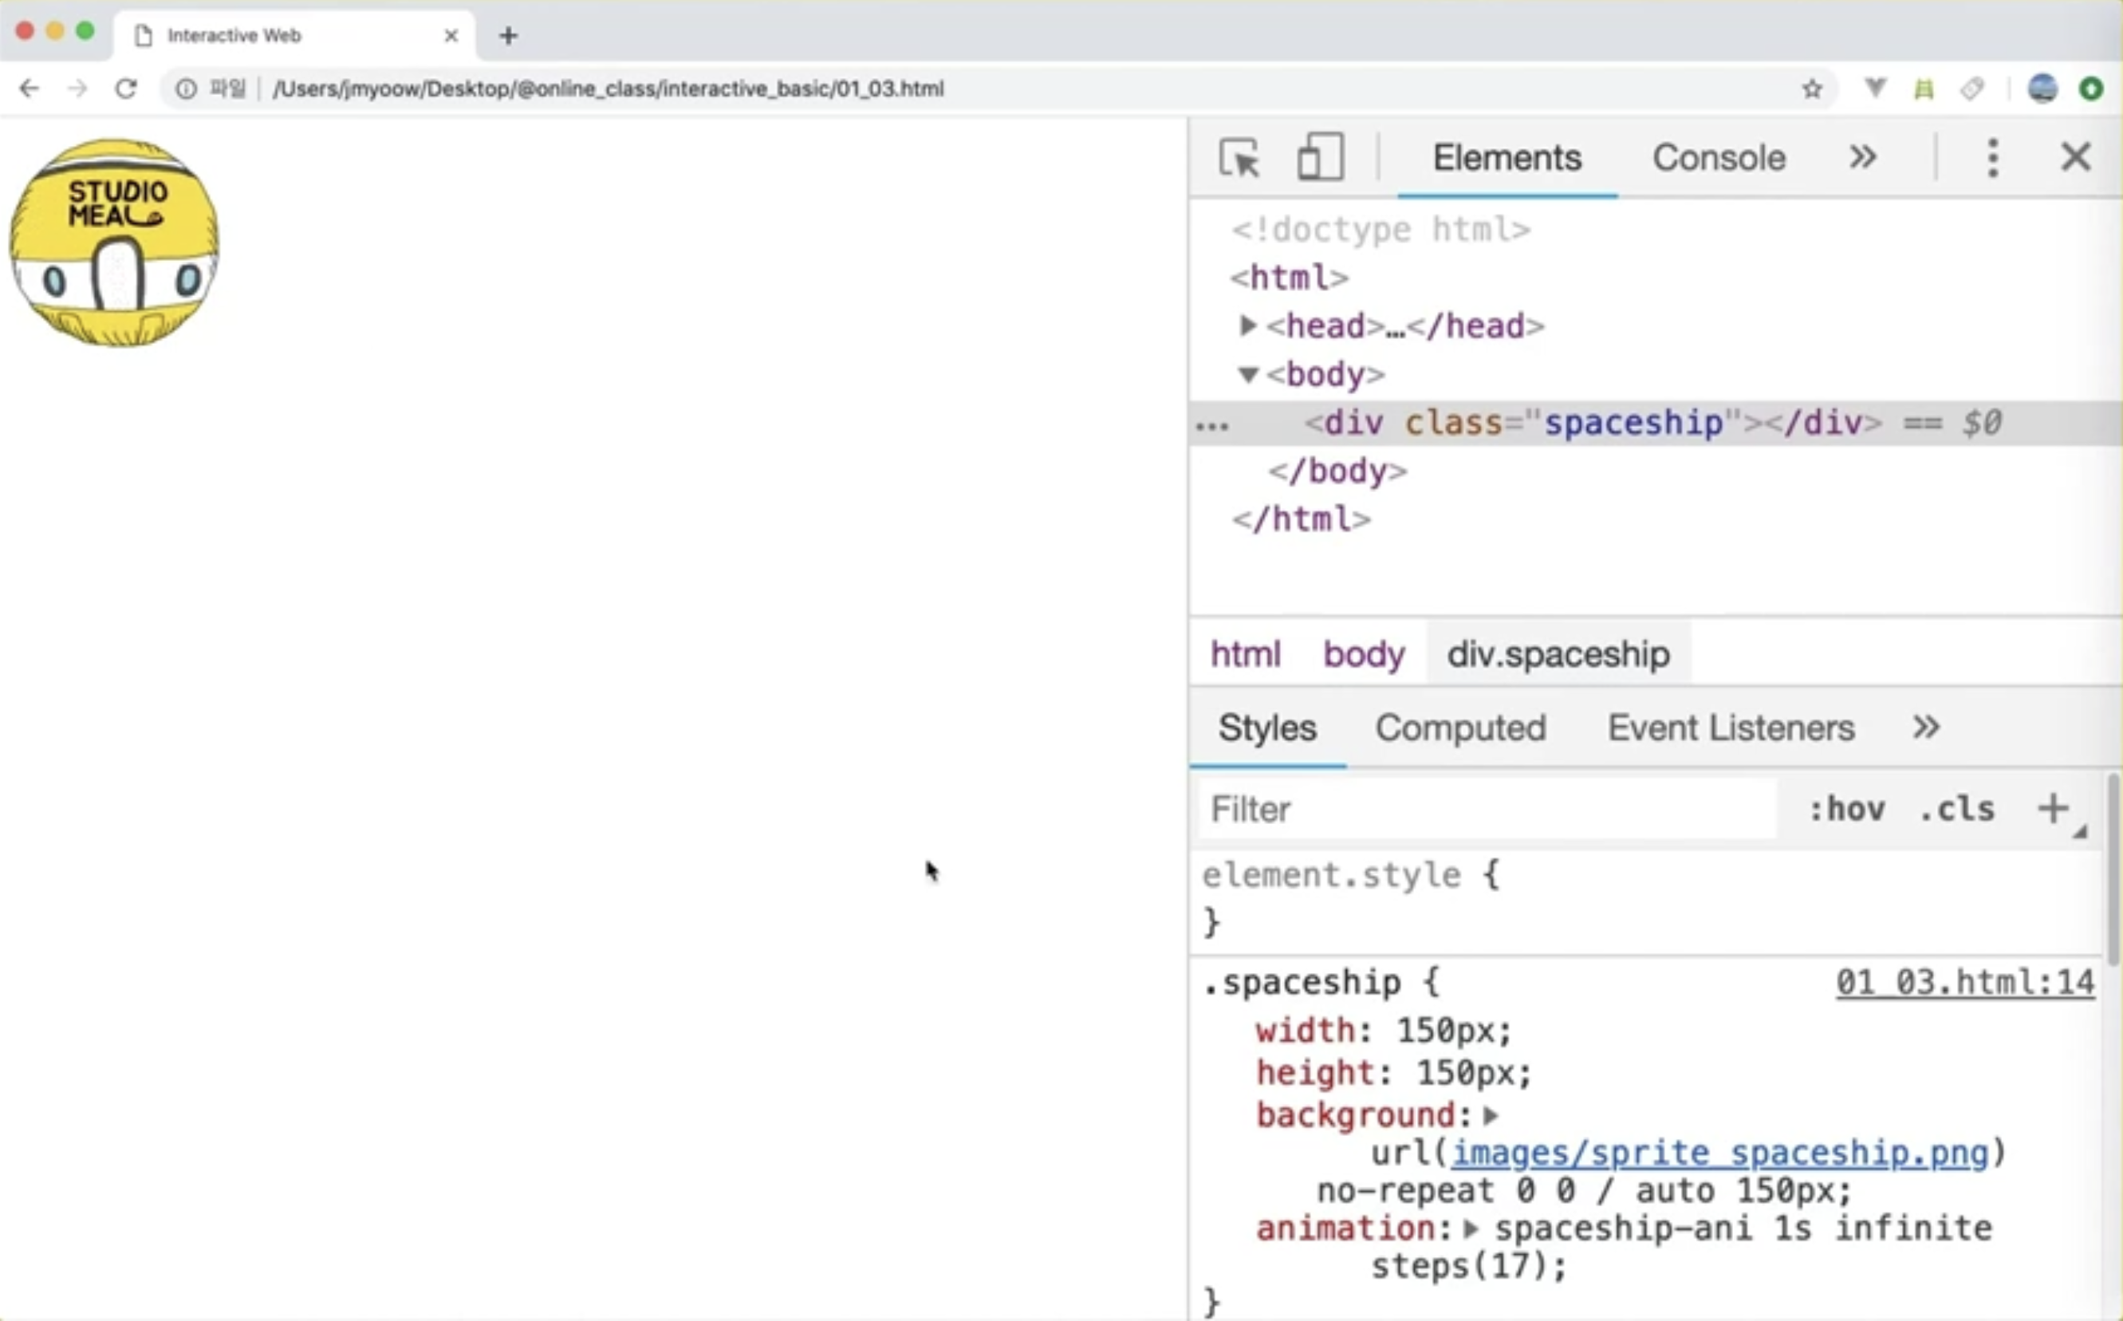This screenshot has height=1321, width=2123.
Task: Add new style rule with plus icon
Action: click(2053, 808)
